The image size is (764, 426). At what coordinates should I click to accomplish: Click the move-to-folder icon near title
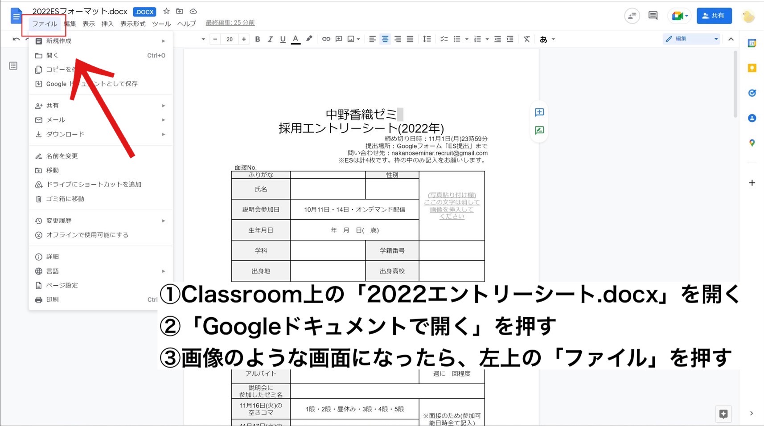(180, 11)
